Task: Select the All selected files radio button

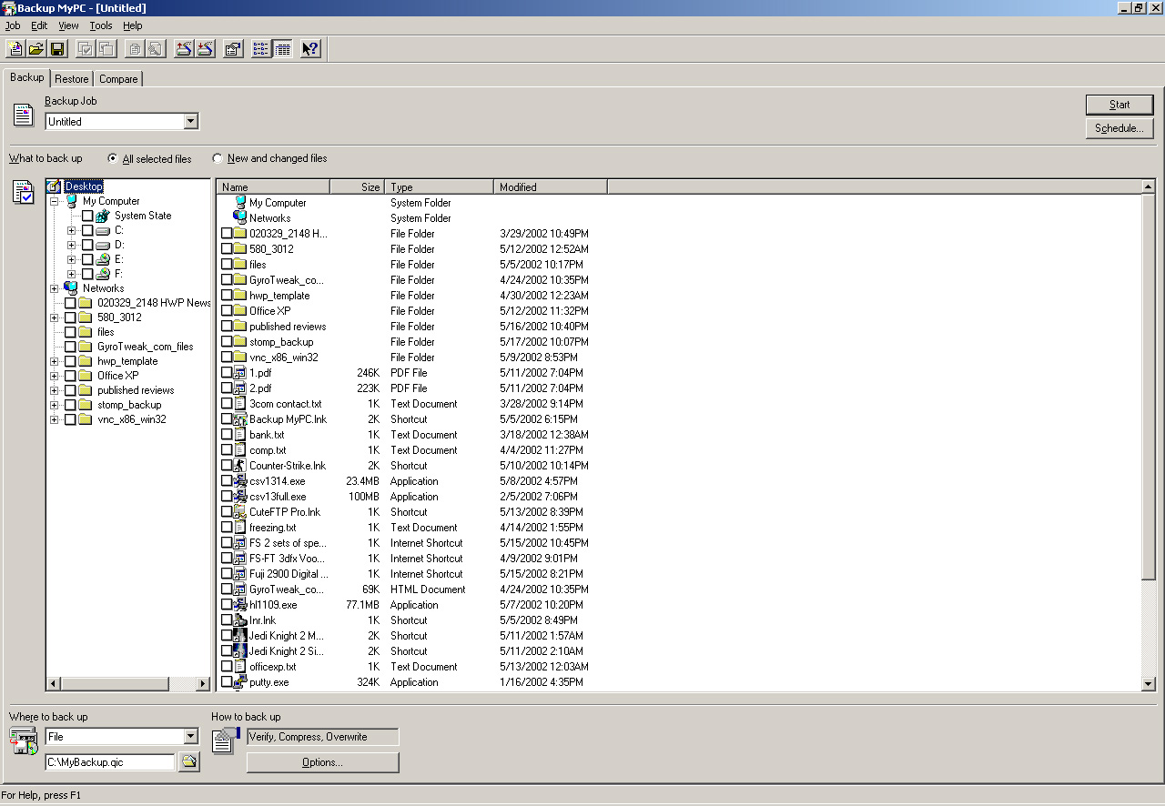Action: (x=113, y=158)
